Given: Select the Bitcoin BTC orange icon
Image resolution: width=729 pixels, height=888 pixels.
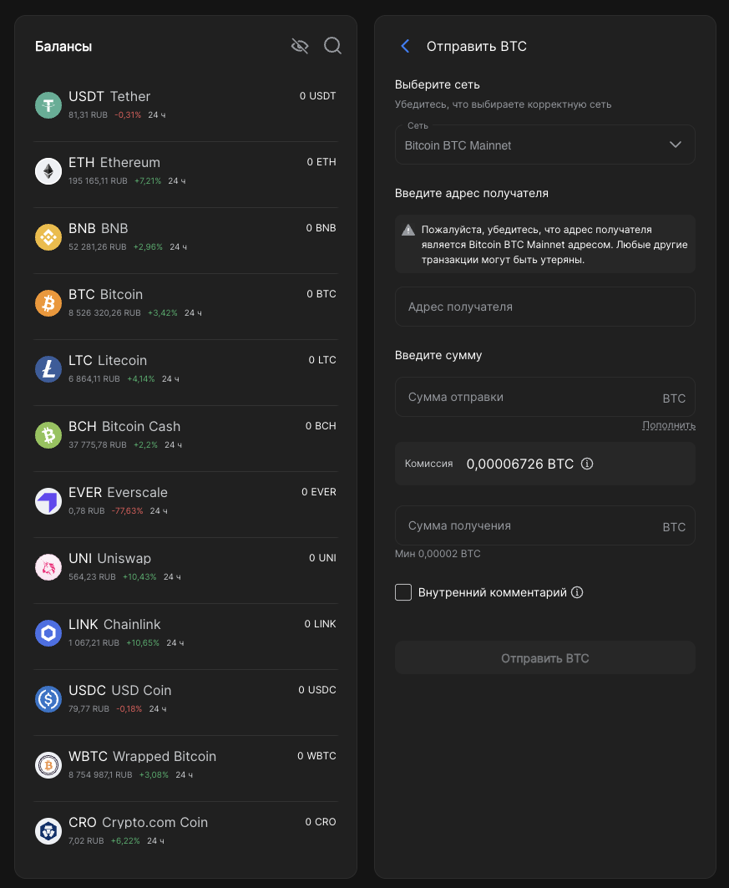Looking at the screenshot, I should point(48,302).
